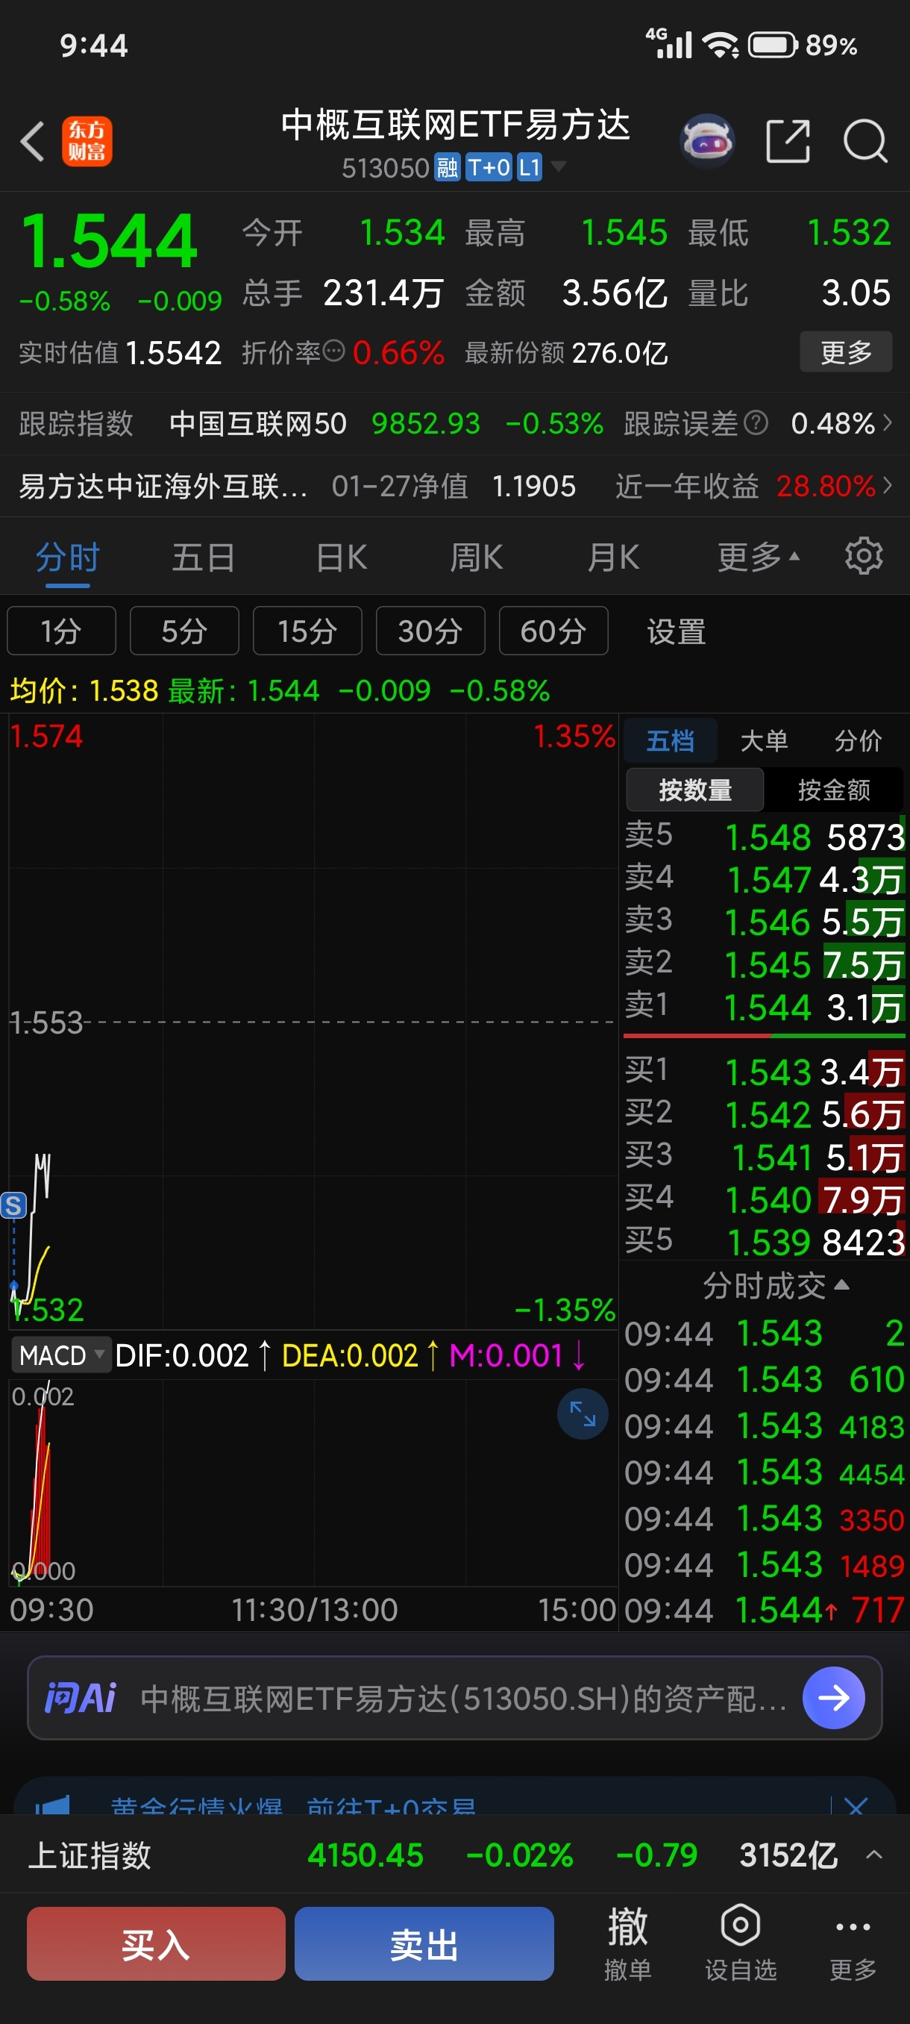
Task: Tap the 折价率 info smiley icon
Action: [333, 352]
